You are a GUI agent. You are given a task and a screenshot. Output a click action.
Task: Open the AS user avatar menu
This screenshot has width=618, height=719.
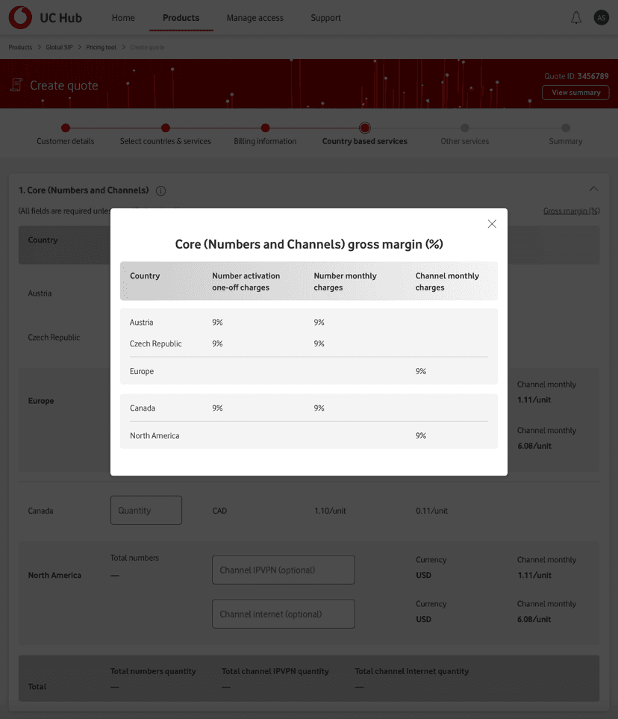click(601, 18)
